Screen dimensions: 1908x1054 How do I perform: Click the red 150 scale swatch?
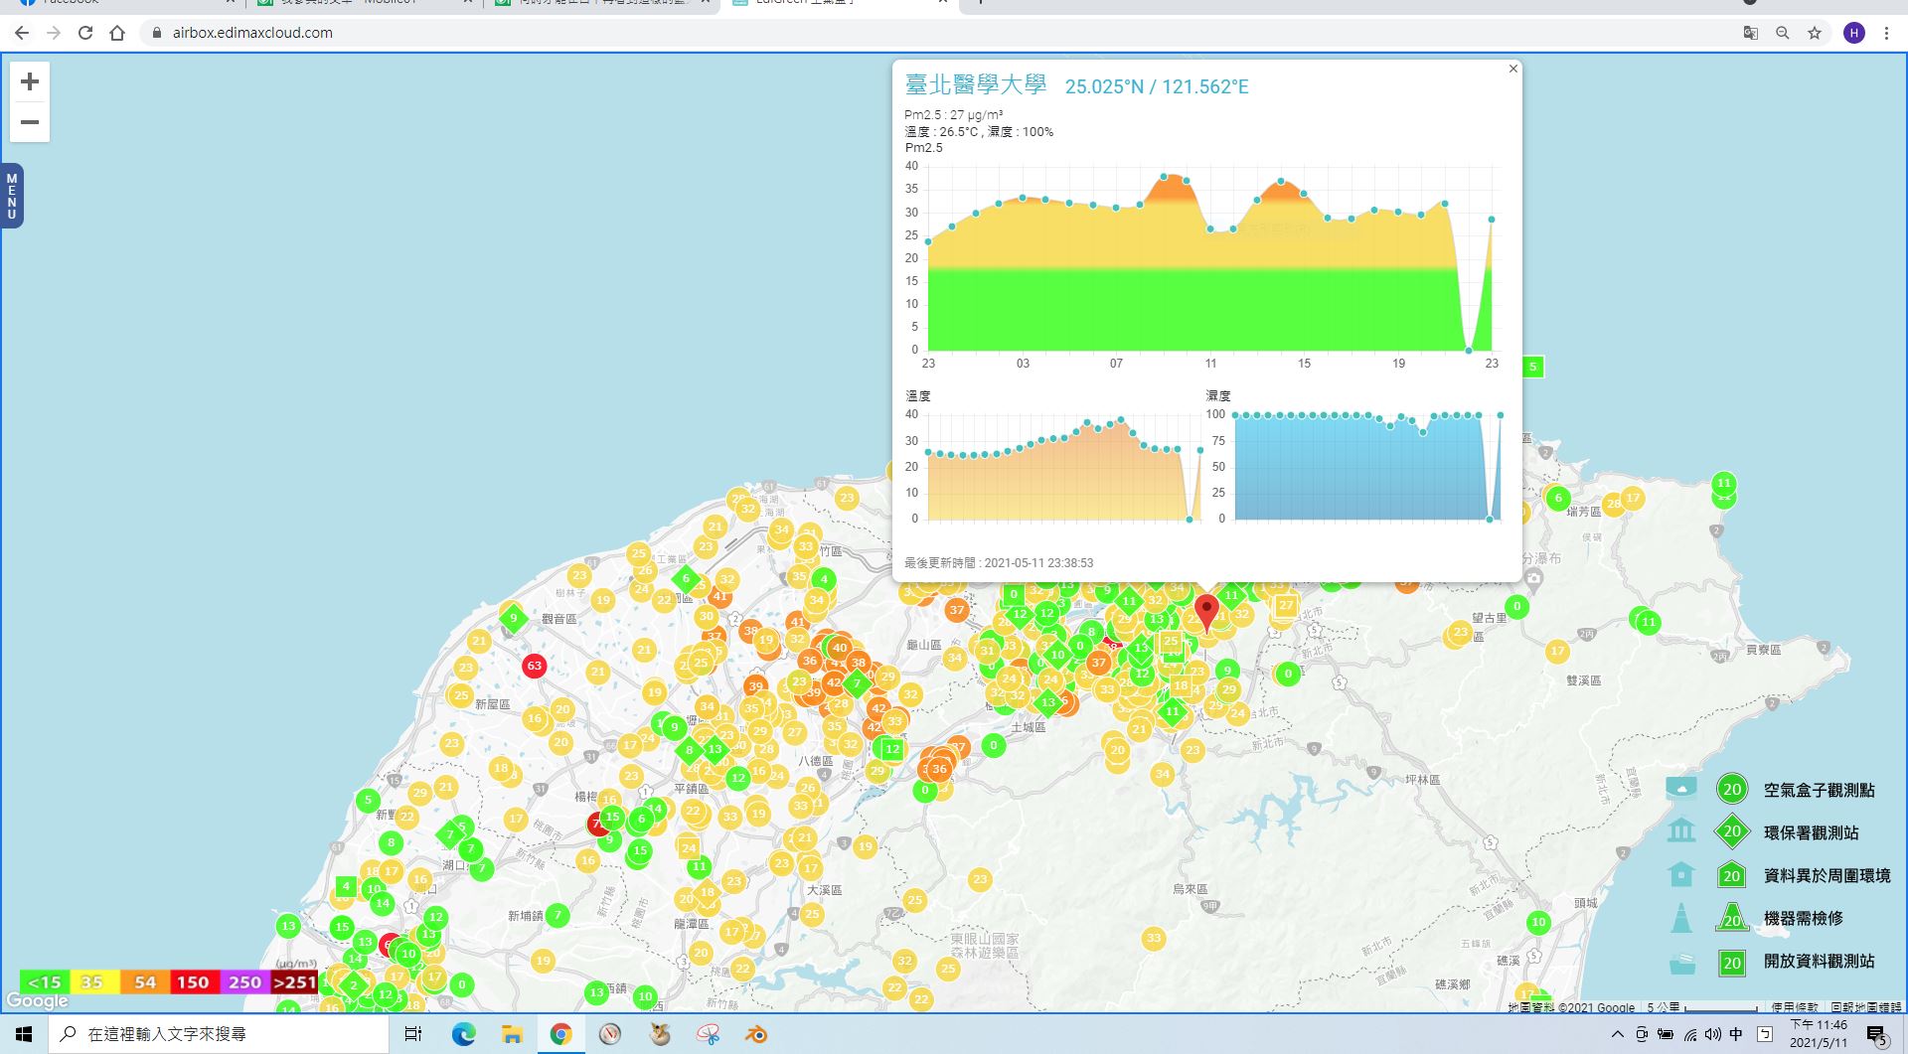coord(194,982)
